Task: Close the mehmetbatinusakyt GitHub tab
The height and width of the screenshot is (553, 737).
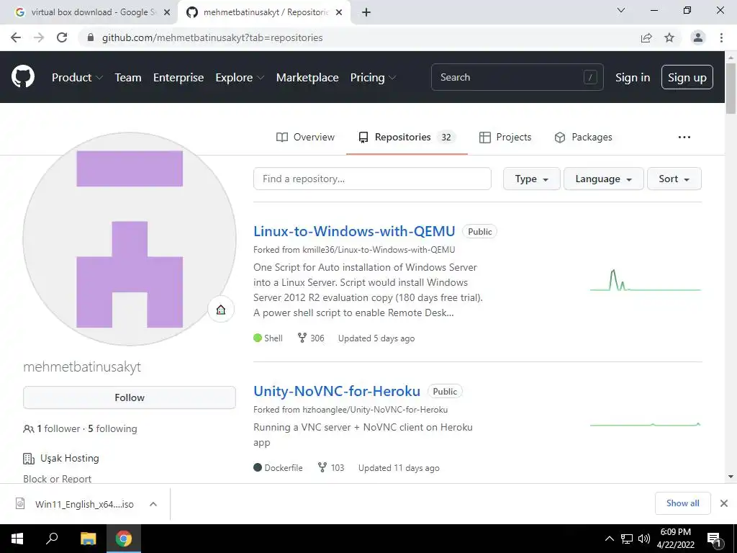Action: [339, 13]
